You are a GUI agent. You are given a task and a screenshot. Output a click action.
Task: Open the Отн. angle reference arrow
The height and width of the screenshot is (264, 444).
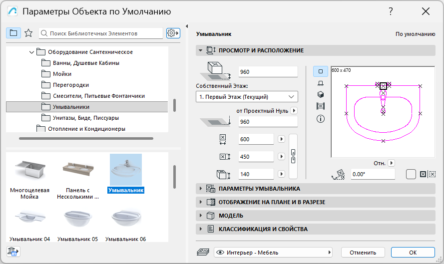tap(392, 163)
